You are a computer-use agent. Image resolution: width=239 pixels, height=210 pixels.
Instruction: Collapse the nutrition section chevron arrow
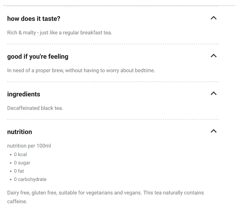pyautogui.click(x=213, y=131)
